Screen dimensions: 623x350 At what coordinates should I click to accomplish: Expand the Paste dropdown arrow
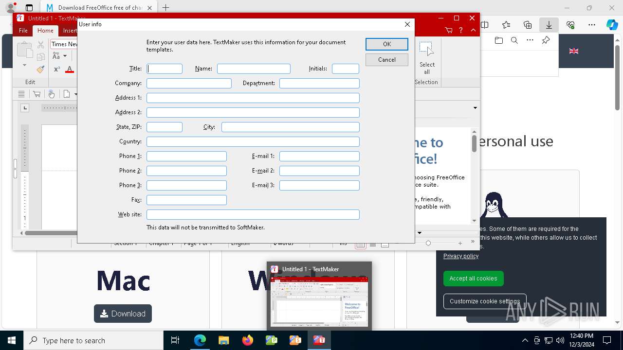pyautogui.click(x=24, y=65)
